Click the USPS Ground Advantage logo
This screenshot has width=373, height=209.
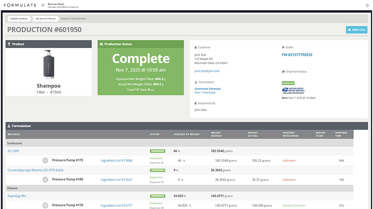[294, 90]
